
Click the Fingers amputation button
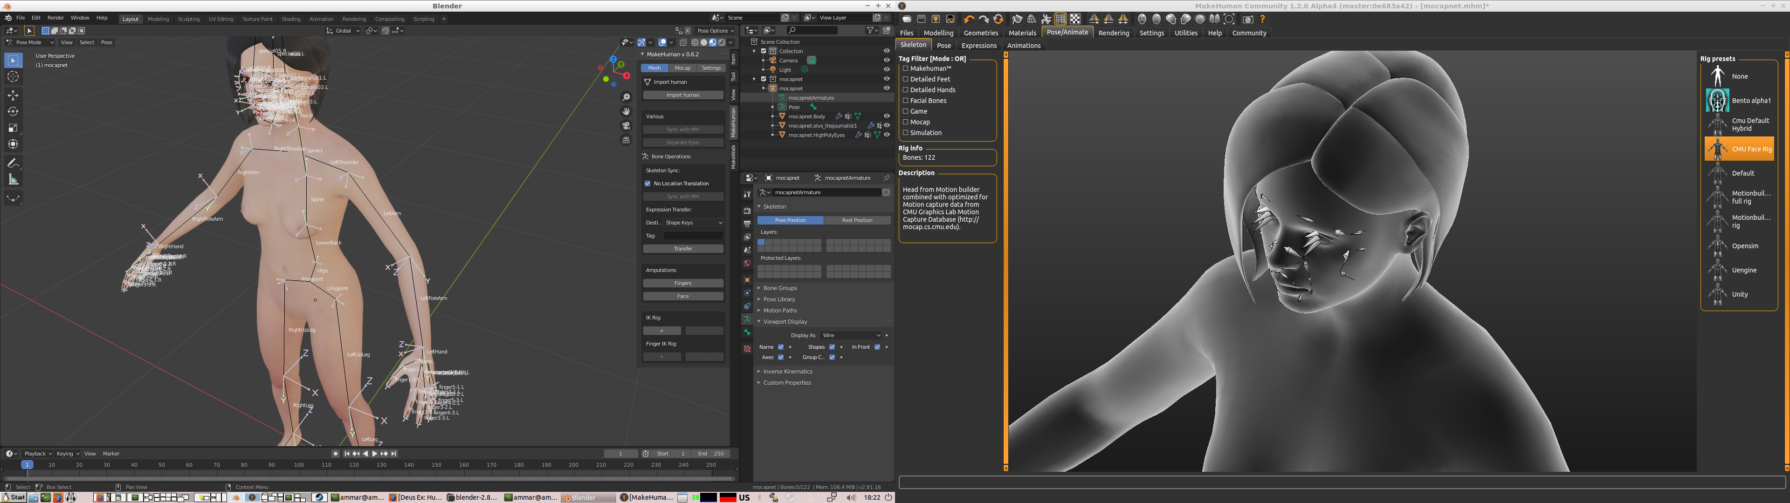click(x=682, y=284)
